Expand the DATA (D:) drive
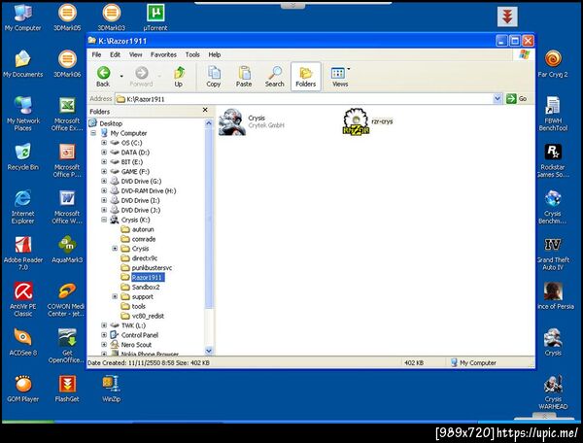The width and height of the screenshot is (583, 443). pyautogui.click(x=104, y=153)
